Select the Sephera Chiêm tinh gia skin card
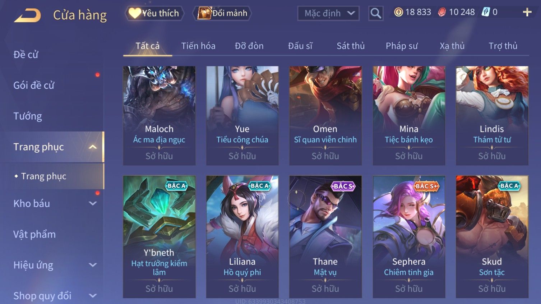The image size is (541, 304). 409,237
